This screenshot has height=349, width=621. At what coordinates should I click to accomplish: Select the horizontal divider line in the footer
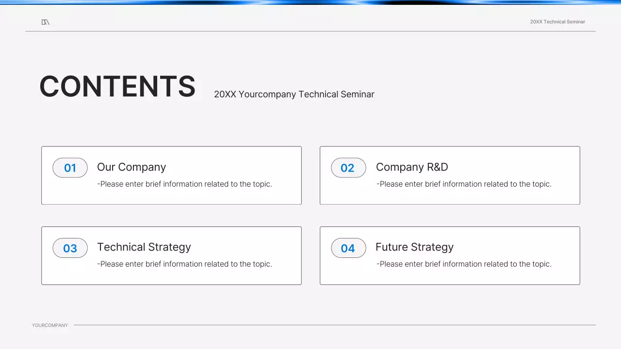(335, 325)
